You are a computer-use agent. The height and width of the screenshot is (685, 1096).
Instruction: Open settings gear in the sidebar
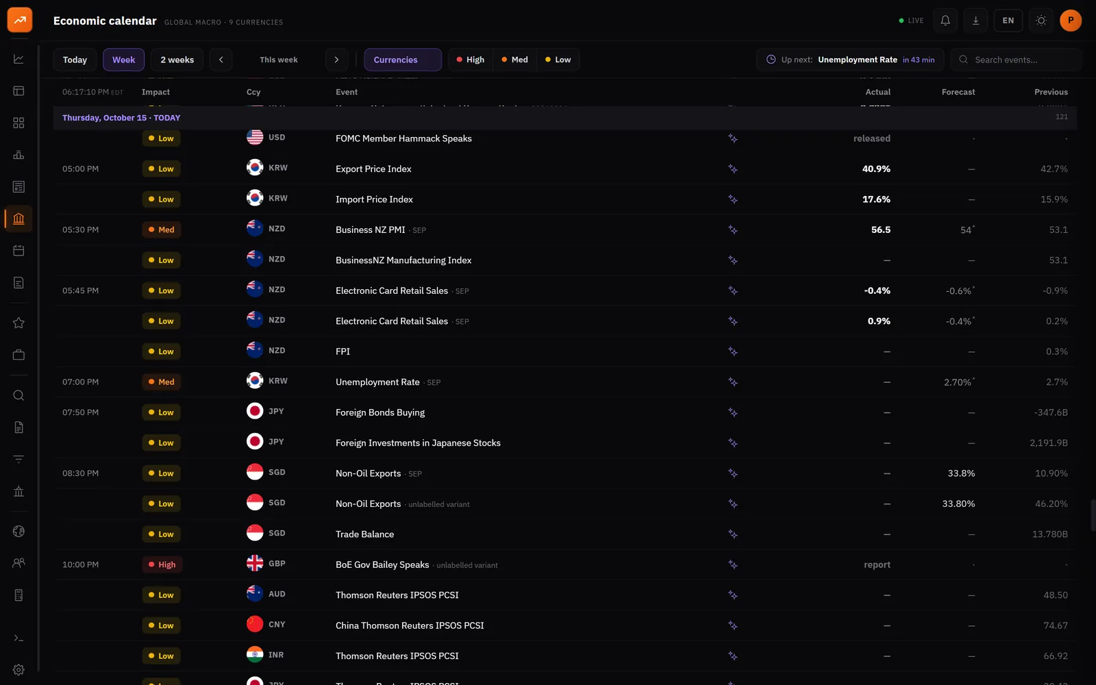[18, 670]
